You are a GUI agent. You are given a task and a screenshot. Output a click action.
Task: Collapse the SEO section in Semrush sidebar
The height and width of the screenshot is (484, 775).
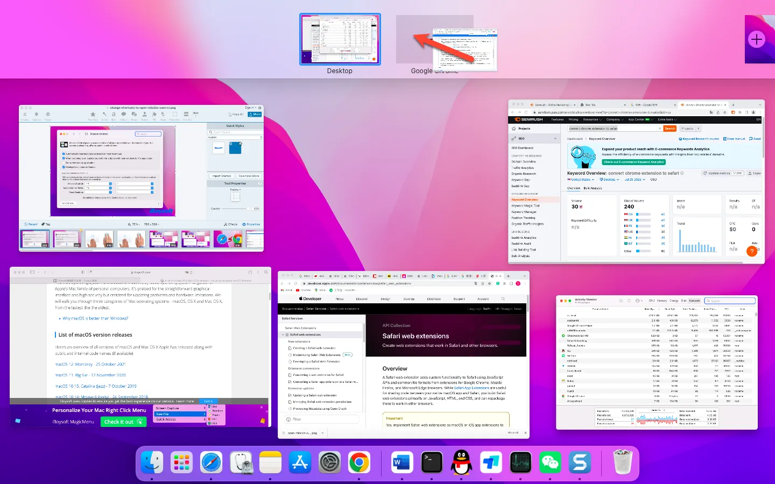click(x=555, y=138)
